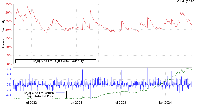
Task: Click the blue line sample beside Return legend
Action: [60, 93]
